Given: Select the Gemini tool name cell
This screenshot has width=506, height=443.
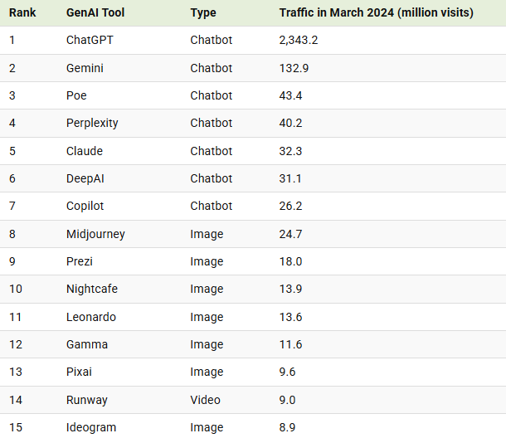Looking at the screenshot, I should pyautogui.click(x=85, y=68).
